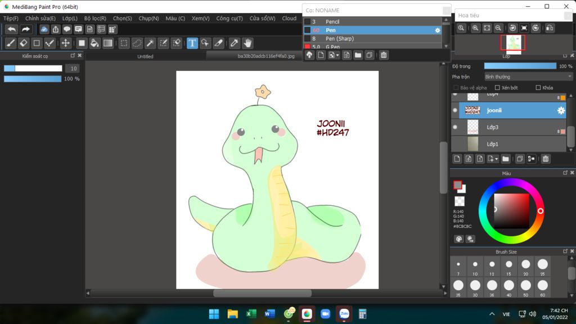Click the trash icon in layer panel

point(546,159)
